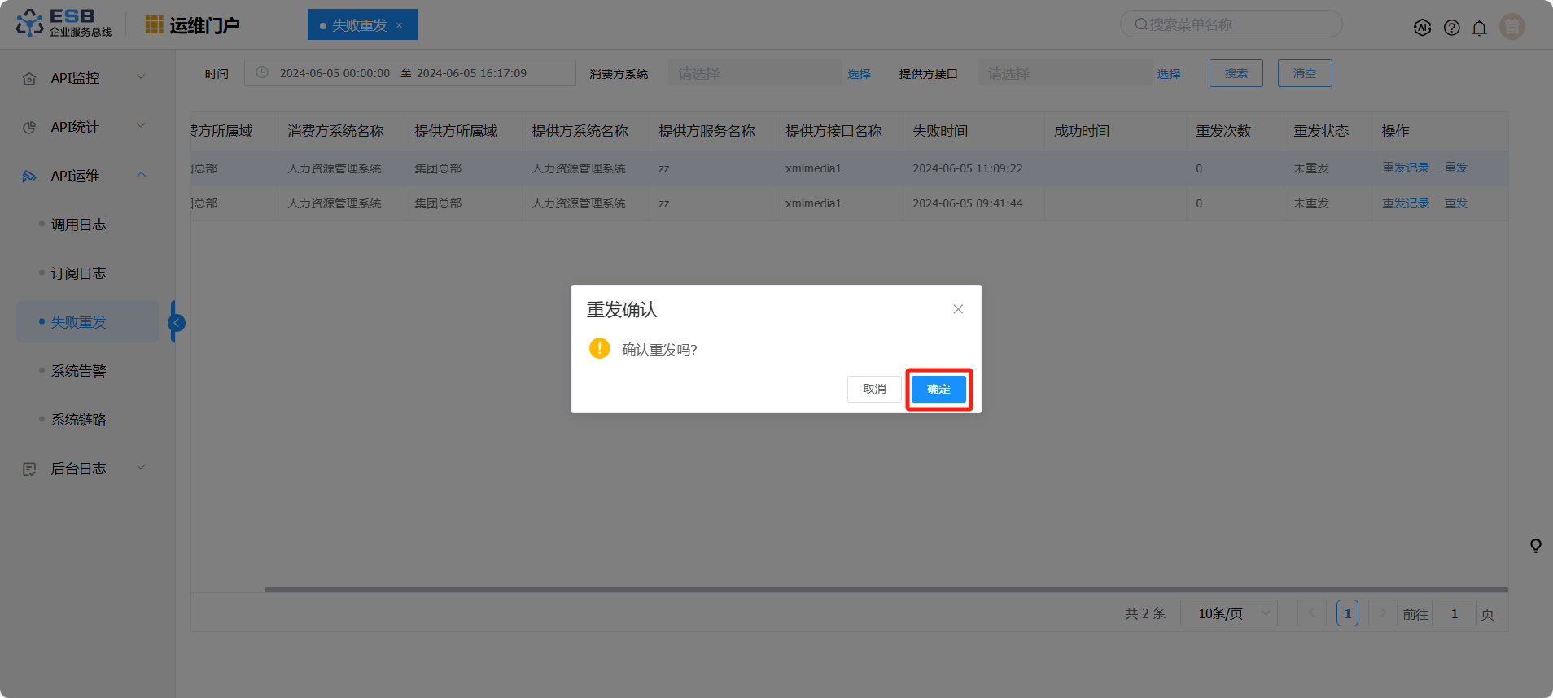Open 订阅日志 in the sidebar
Image resolution: width=1553 pixels, height=698 pixels.
79,273
